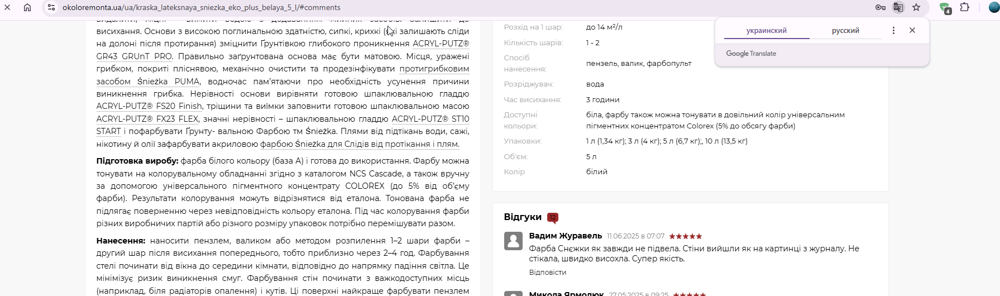Switch to the русский tab in translate popup
This screenshot has width=1000, height=296.
point(845,31)
